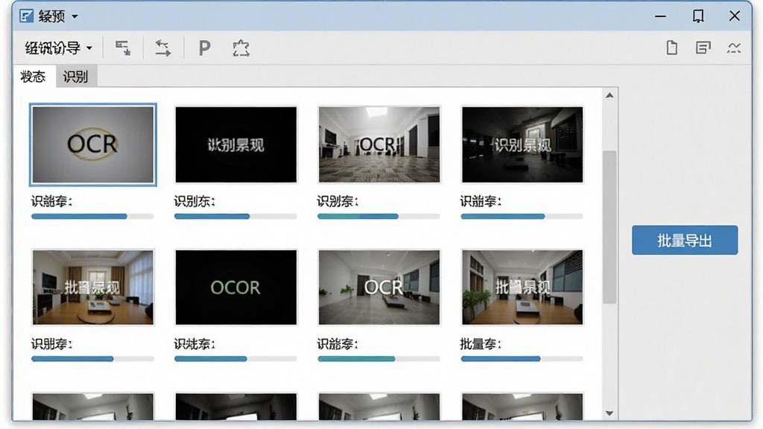The image size is (763, 429).
Task: Click the scroll-down arrow of the thumbnail list
Action: point(610,413)
